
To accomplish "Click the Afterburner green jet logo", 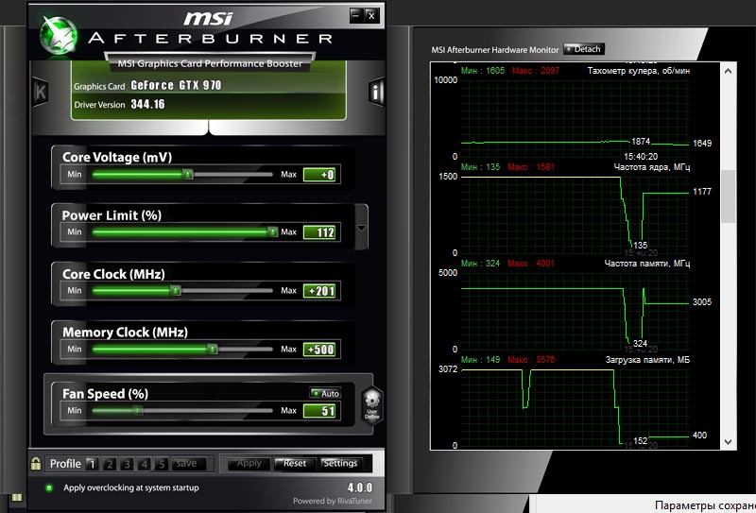I will [59, 35].
